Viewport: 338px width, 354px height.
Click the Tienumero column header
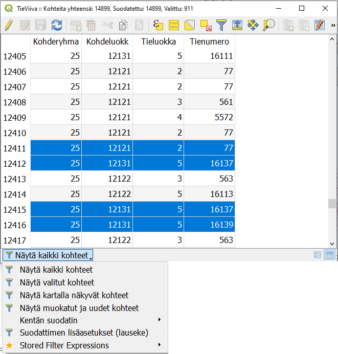click(209, 41)
